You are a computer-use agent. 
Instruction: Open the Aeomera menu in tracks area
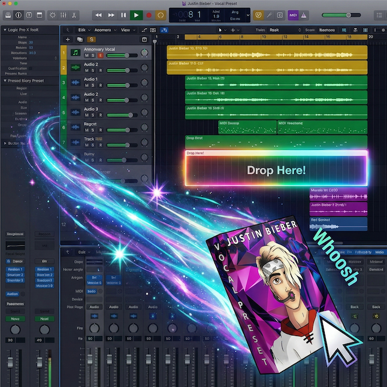click(x=105, y=30)
